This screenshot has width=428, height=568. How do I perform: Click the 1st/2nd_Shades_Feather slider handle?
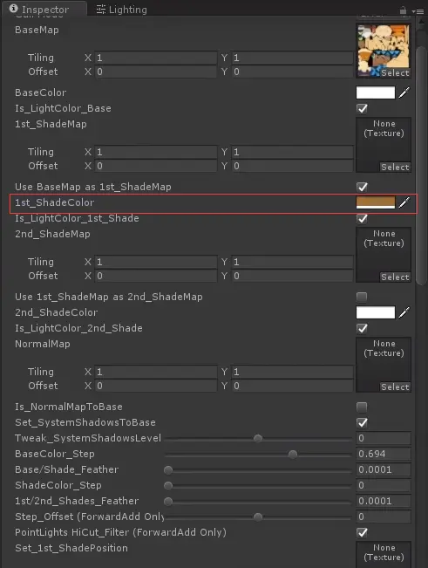pos(168,502)
